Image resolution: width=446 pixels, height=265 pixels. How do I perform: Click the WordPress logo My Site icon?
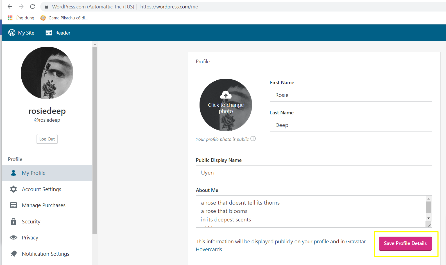tap(12, 33)
